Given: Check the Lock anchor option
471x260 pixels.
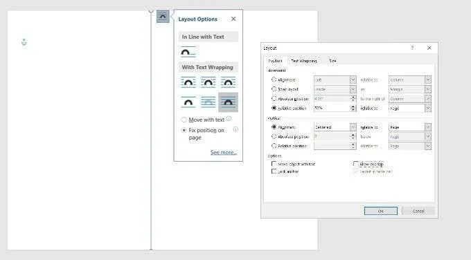Looking at the screenshot, I should [x=274, y=171].
